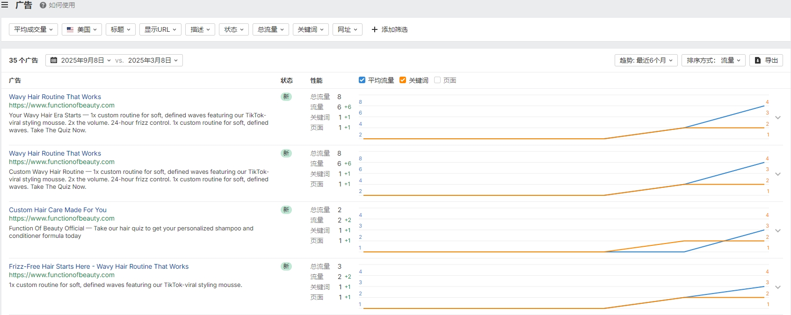
Task: Click the 广告 column header
Action: coord(15,80)
